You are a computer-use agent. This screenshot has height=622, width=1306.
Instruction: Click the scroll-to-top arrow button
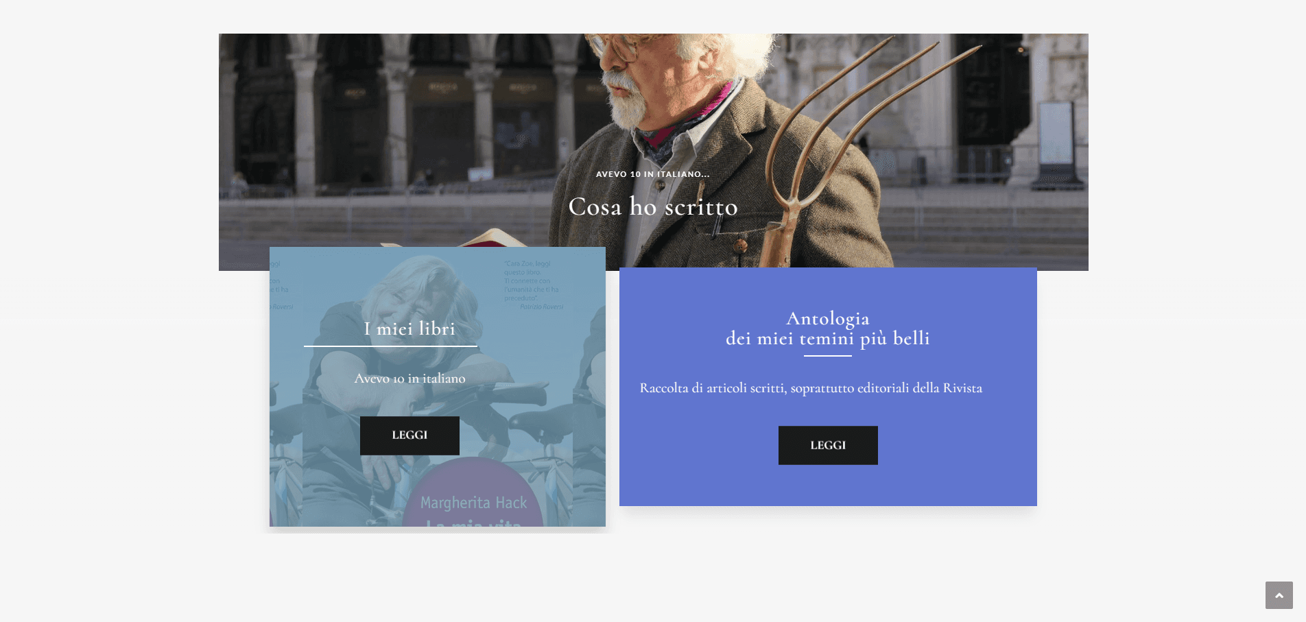pyautogui.click(x=1279, y=595)
